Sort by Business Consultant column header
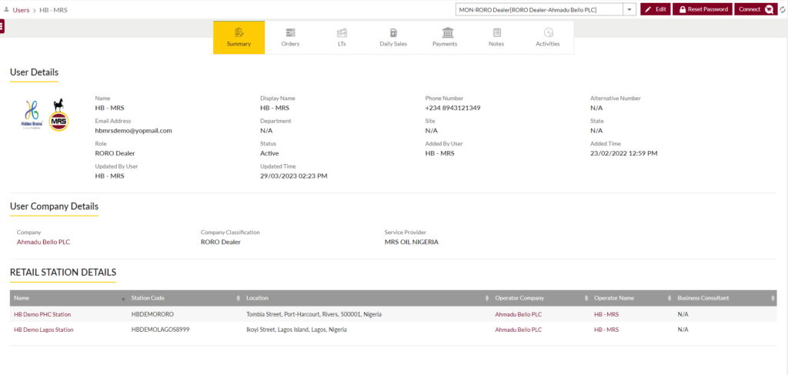This screenshot has width=788, height=375. 725,298
